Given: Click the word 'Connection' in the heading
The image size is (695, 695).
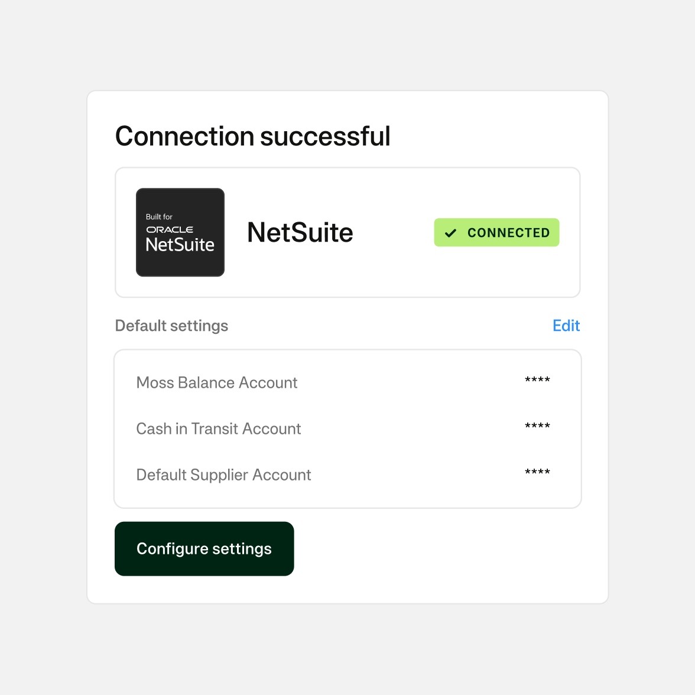Looking at the screenshot, I should [185, 137].
